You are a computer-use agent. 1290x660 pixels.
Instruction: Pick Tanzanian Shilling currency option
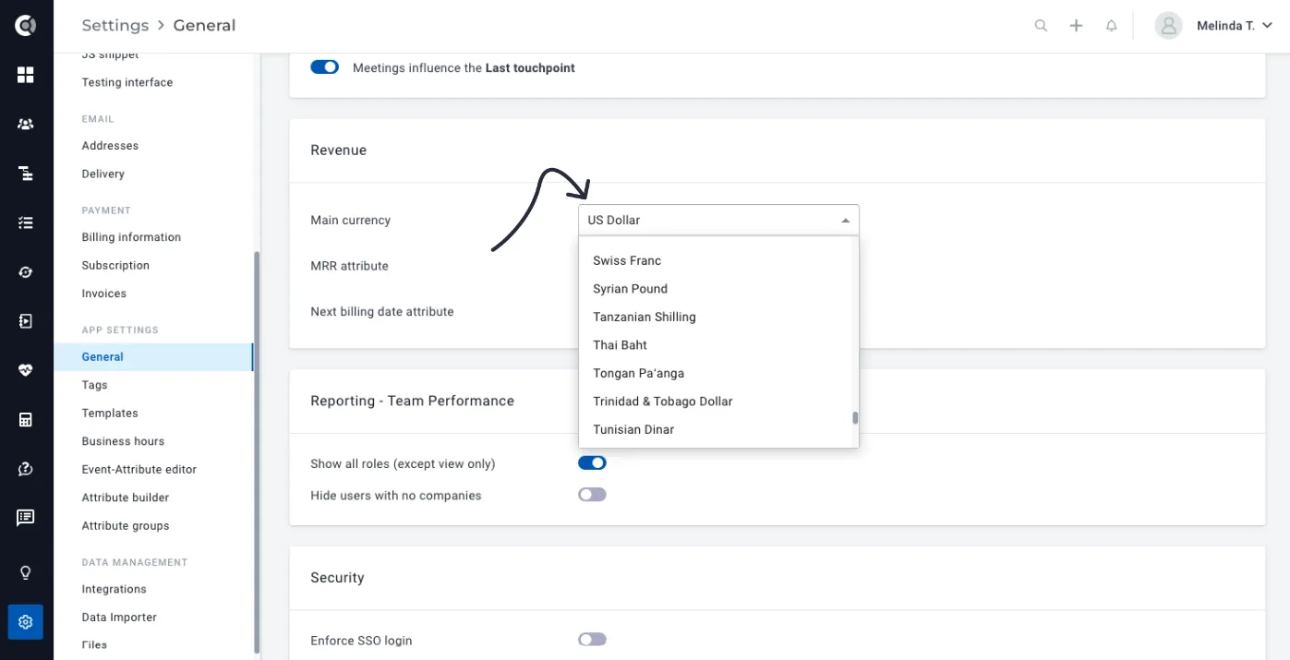(718, 317)
